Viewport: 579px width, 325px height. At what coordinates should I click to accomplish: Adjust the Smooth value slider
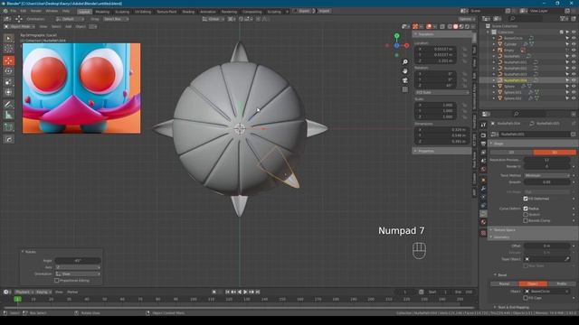[546, 182]
